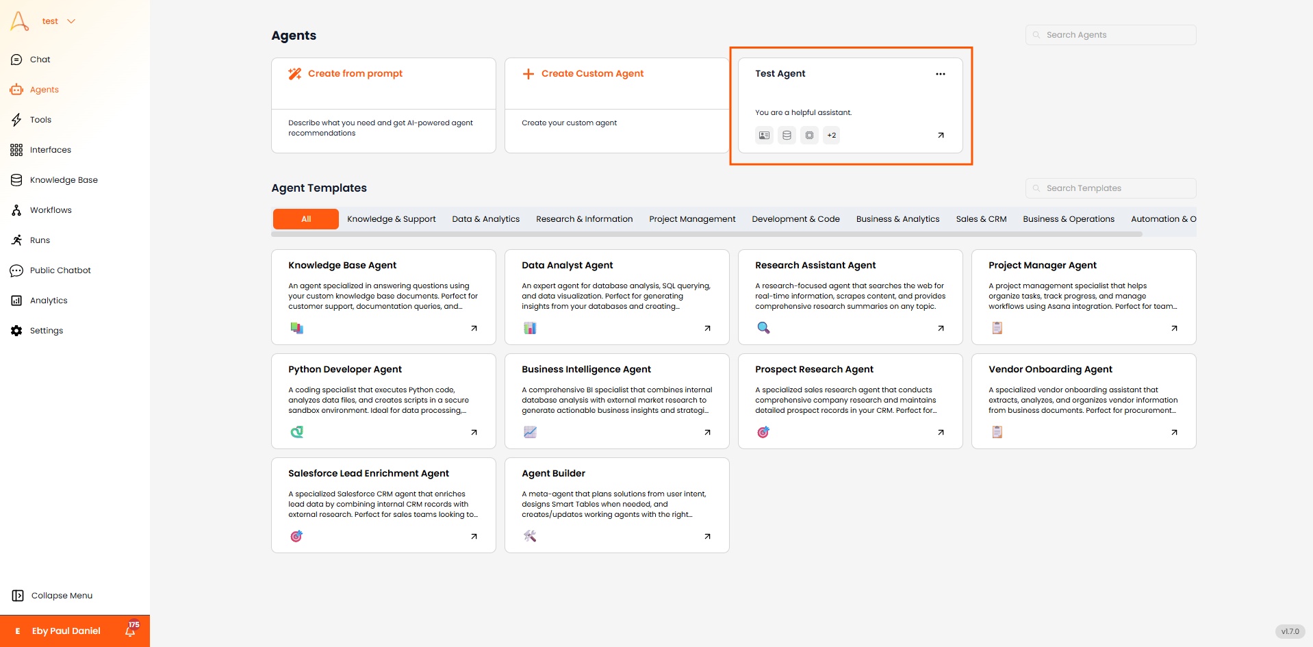Click the magic wand icon on Create from prompt
The image size is (1313, 647).
click(295, 74)
